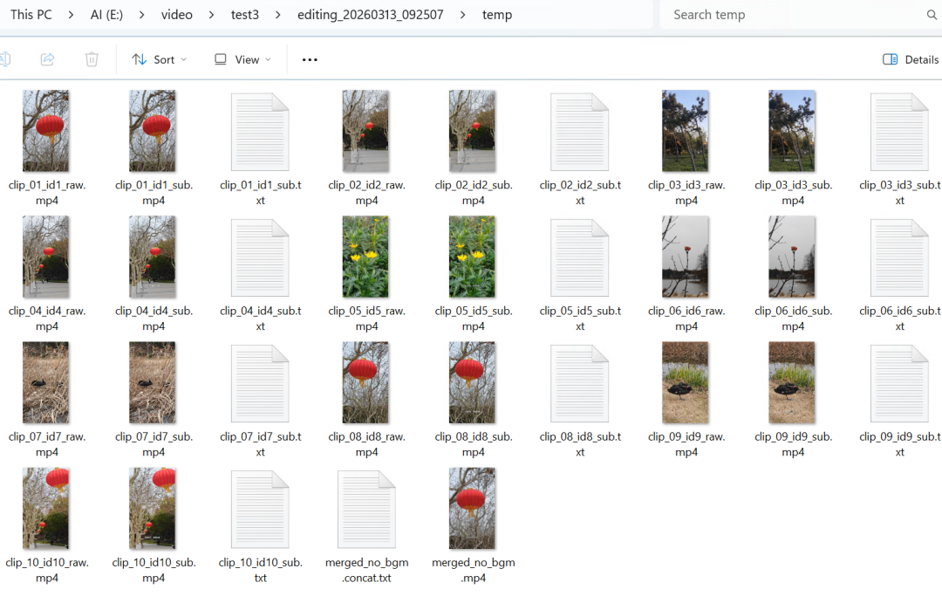Select the merged_no_bgm.concat.txt document icon
Screen dimensions: 942x610
[x=366, y=509]
